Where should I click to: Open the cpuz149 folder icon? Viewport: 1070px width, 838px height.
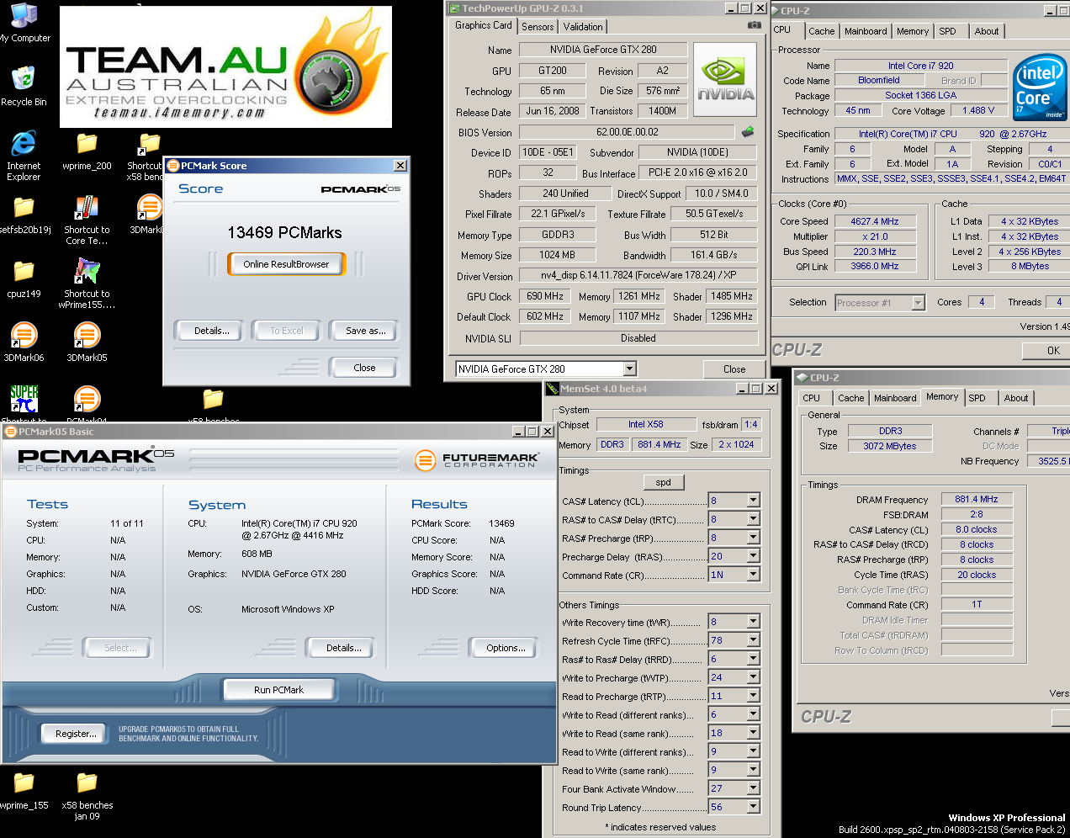(24, 278)
